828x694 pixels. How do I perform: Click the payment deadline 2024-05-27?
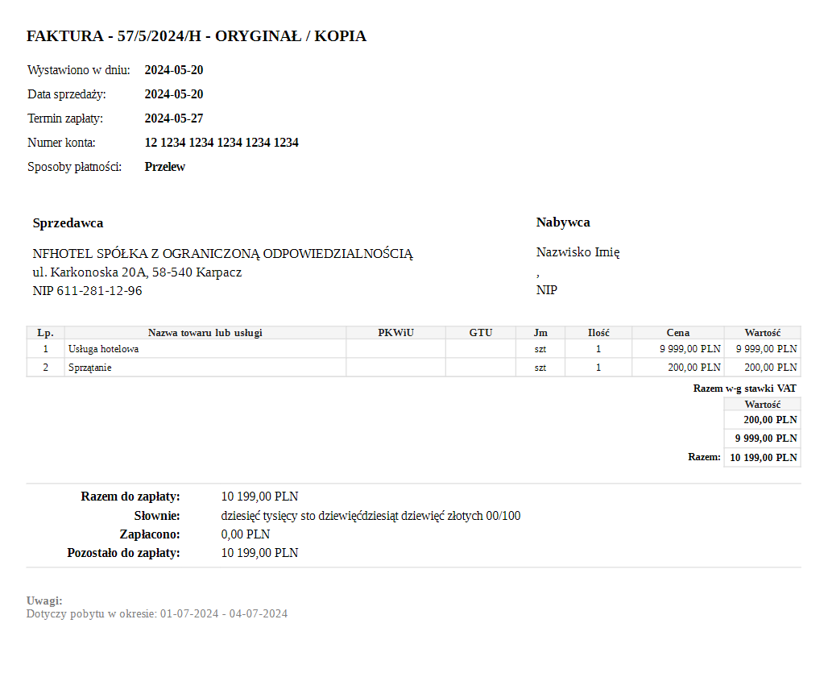pos(174,118)
